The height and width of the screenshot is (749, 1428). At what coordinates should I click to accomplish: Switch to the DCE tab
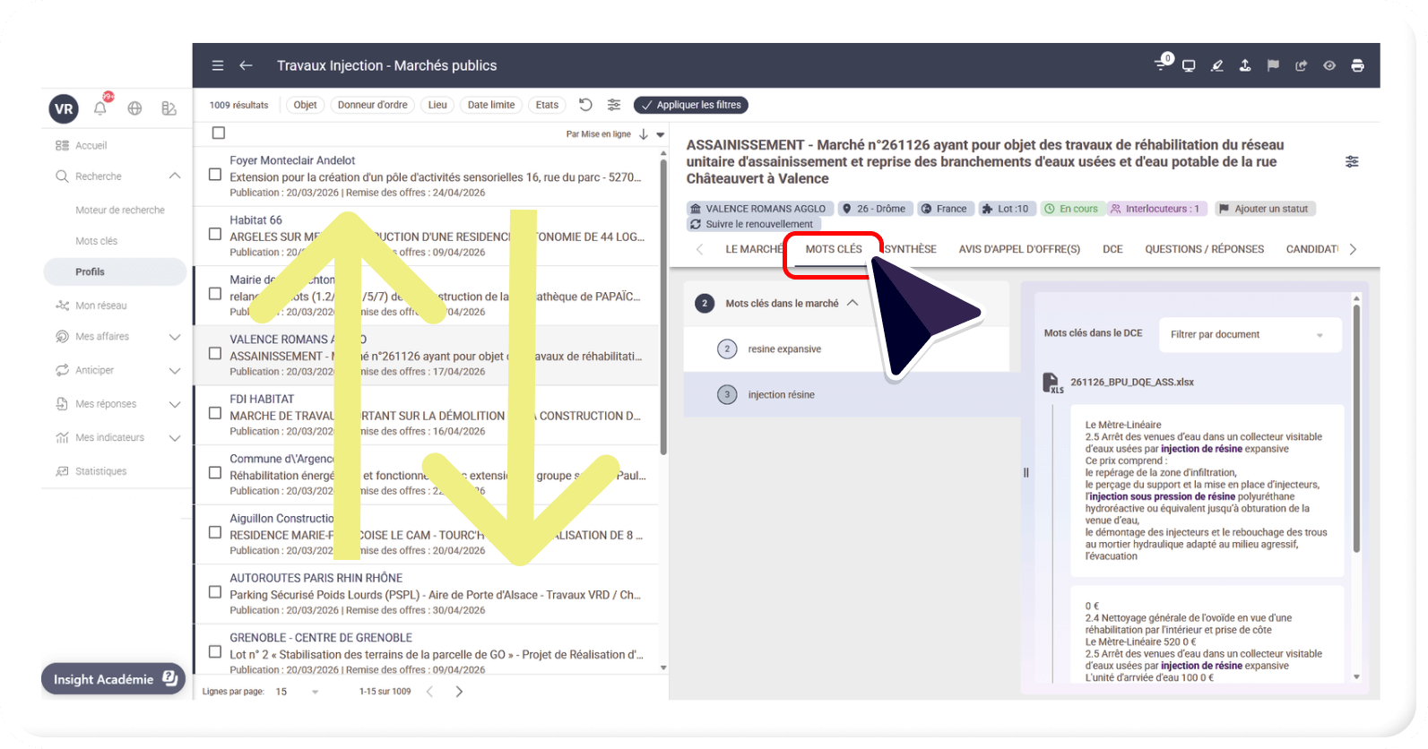tap(1112, 249)
